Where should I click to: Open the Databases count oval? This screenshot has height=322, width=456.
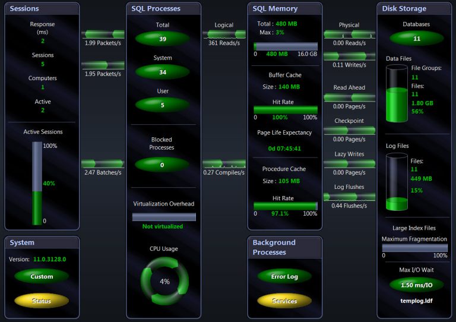click(x=416, y=39)
